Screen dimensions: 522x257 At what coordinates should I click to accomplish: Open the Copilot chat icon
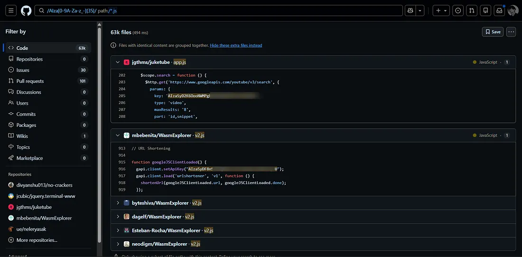tap(410, 10)
